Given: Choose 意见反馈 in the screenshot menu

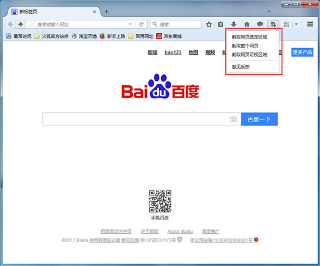Looking at the screenshot, I should click(241, 67).
